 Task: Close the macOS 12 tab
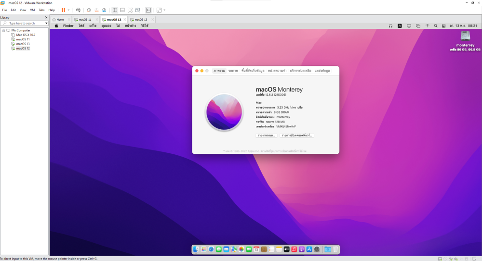(x=124, y=20)
